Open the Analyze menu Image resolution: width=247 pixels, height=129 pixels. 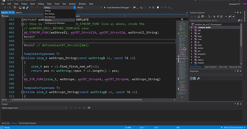[x=72, y=4]
